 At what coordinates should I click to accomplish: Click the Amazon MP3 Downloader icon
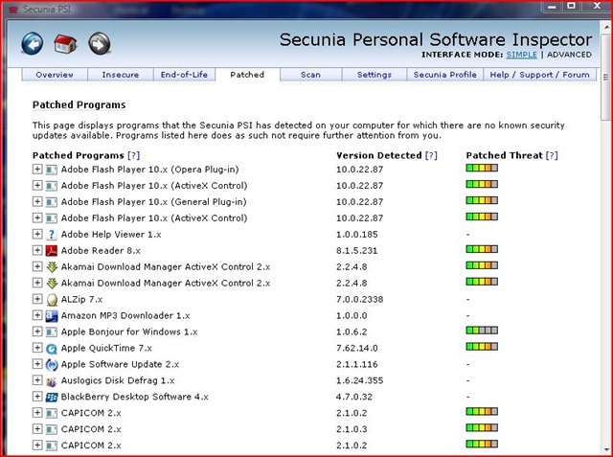[x=51, y=316]
